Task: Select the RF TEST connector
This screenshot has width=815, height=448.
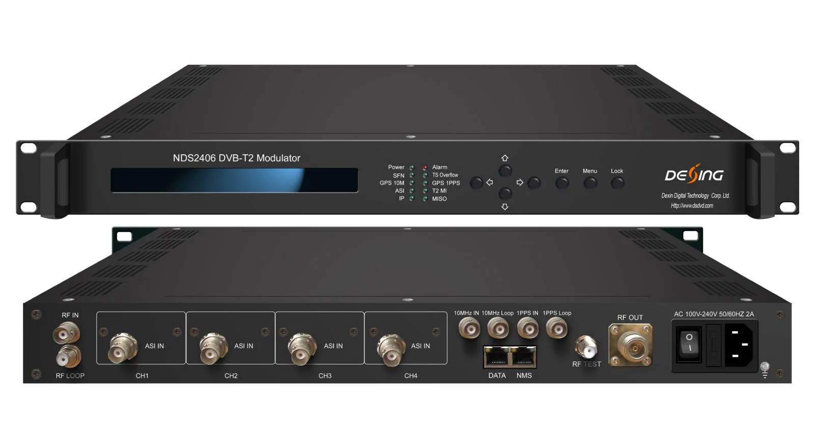Action: [586, 347]
